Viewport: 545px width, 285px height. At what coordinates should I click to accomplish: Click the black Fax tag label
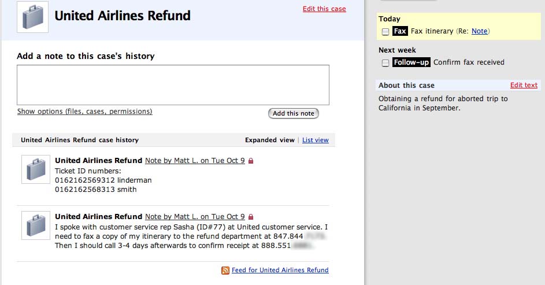(x=400, y=31)
